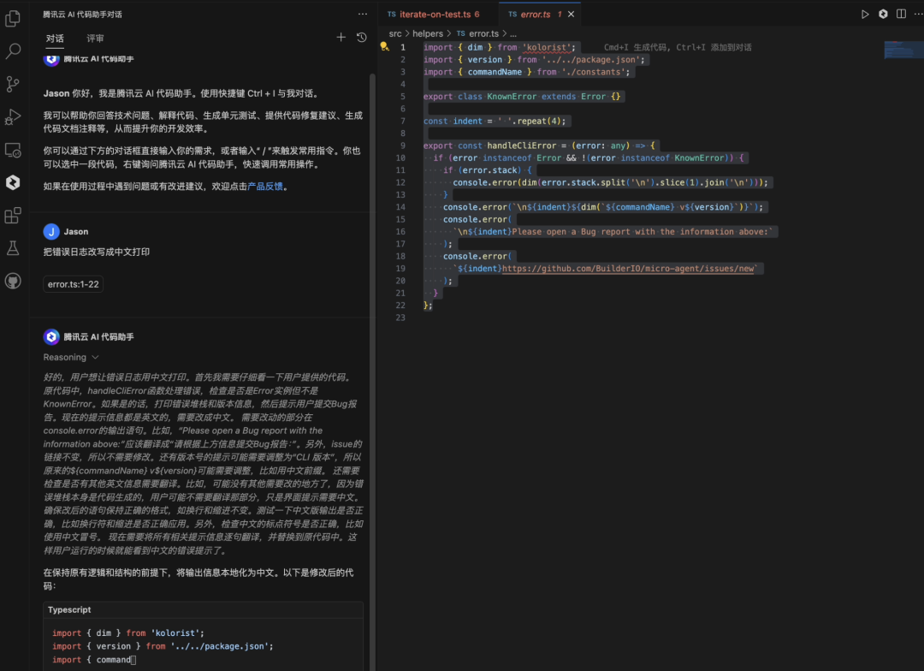
Task: Click the editor minimap preview
Action: click(x=903, y=50)
